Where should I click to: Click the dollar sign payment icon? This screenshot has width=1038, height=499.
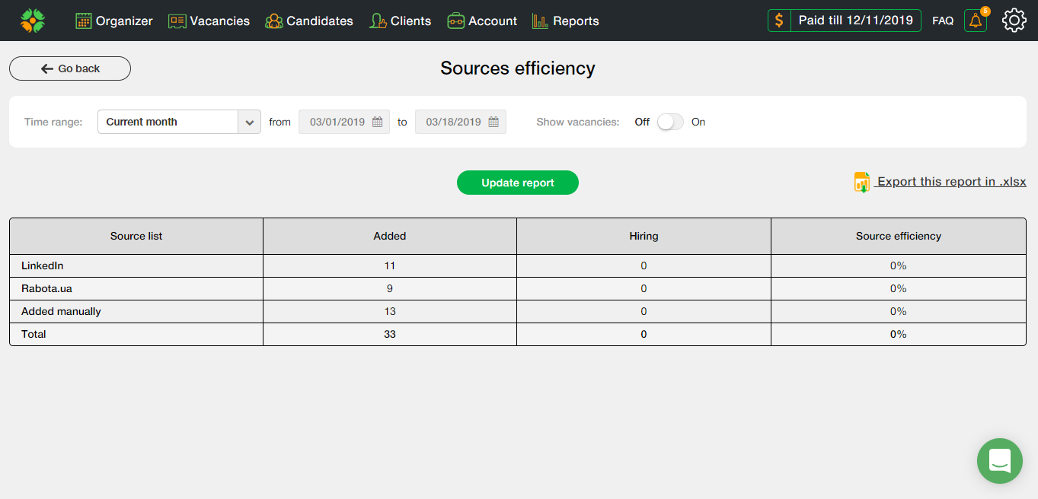(779, 21)
